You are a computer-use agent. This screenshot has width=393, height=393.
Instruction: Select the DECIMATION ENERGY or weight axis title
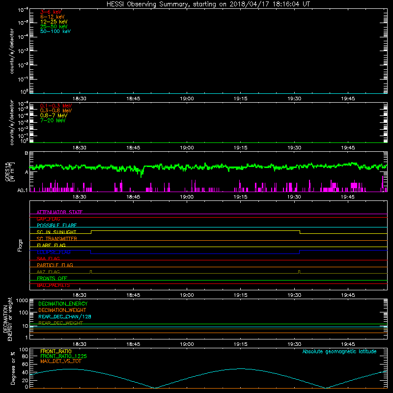tap(7, 319)
